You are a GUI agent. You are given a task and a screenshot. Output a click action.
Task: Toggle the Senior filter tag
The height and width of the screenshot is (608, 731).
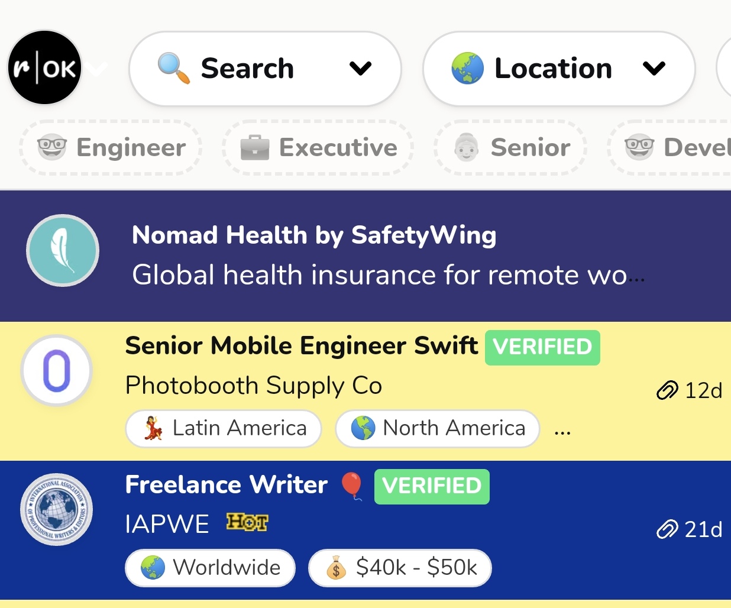click(511, 147)
